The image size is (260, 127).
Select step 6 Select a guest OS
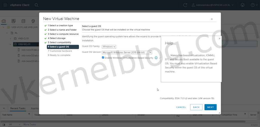(63, 47)
